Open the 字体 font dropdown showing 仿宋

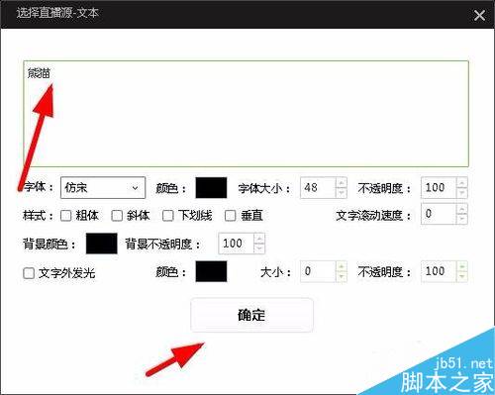click(103, 188)
